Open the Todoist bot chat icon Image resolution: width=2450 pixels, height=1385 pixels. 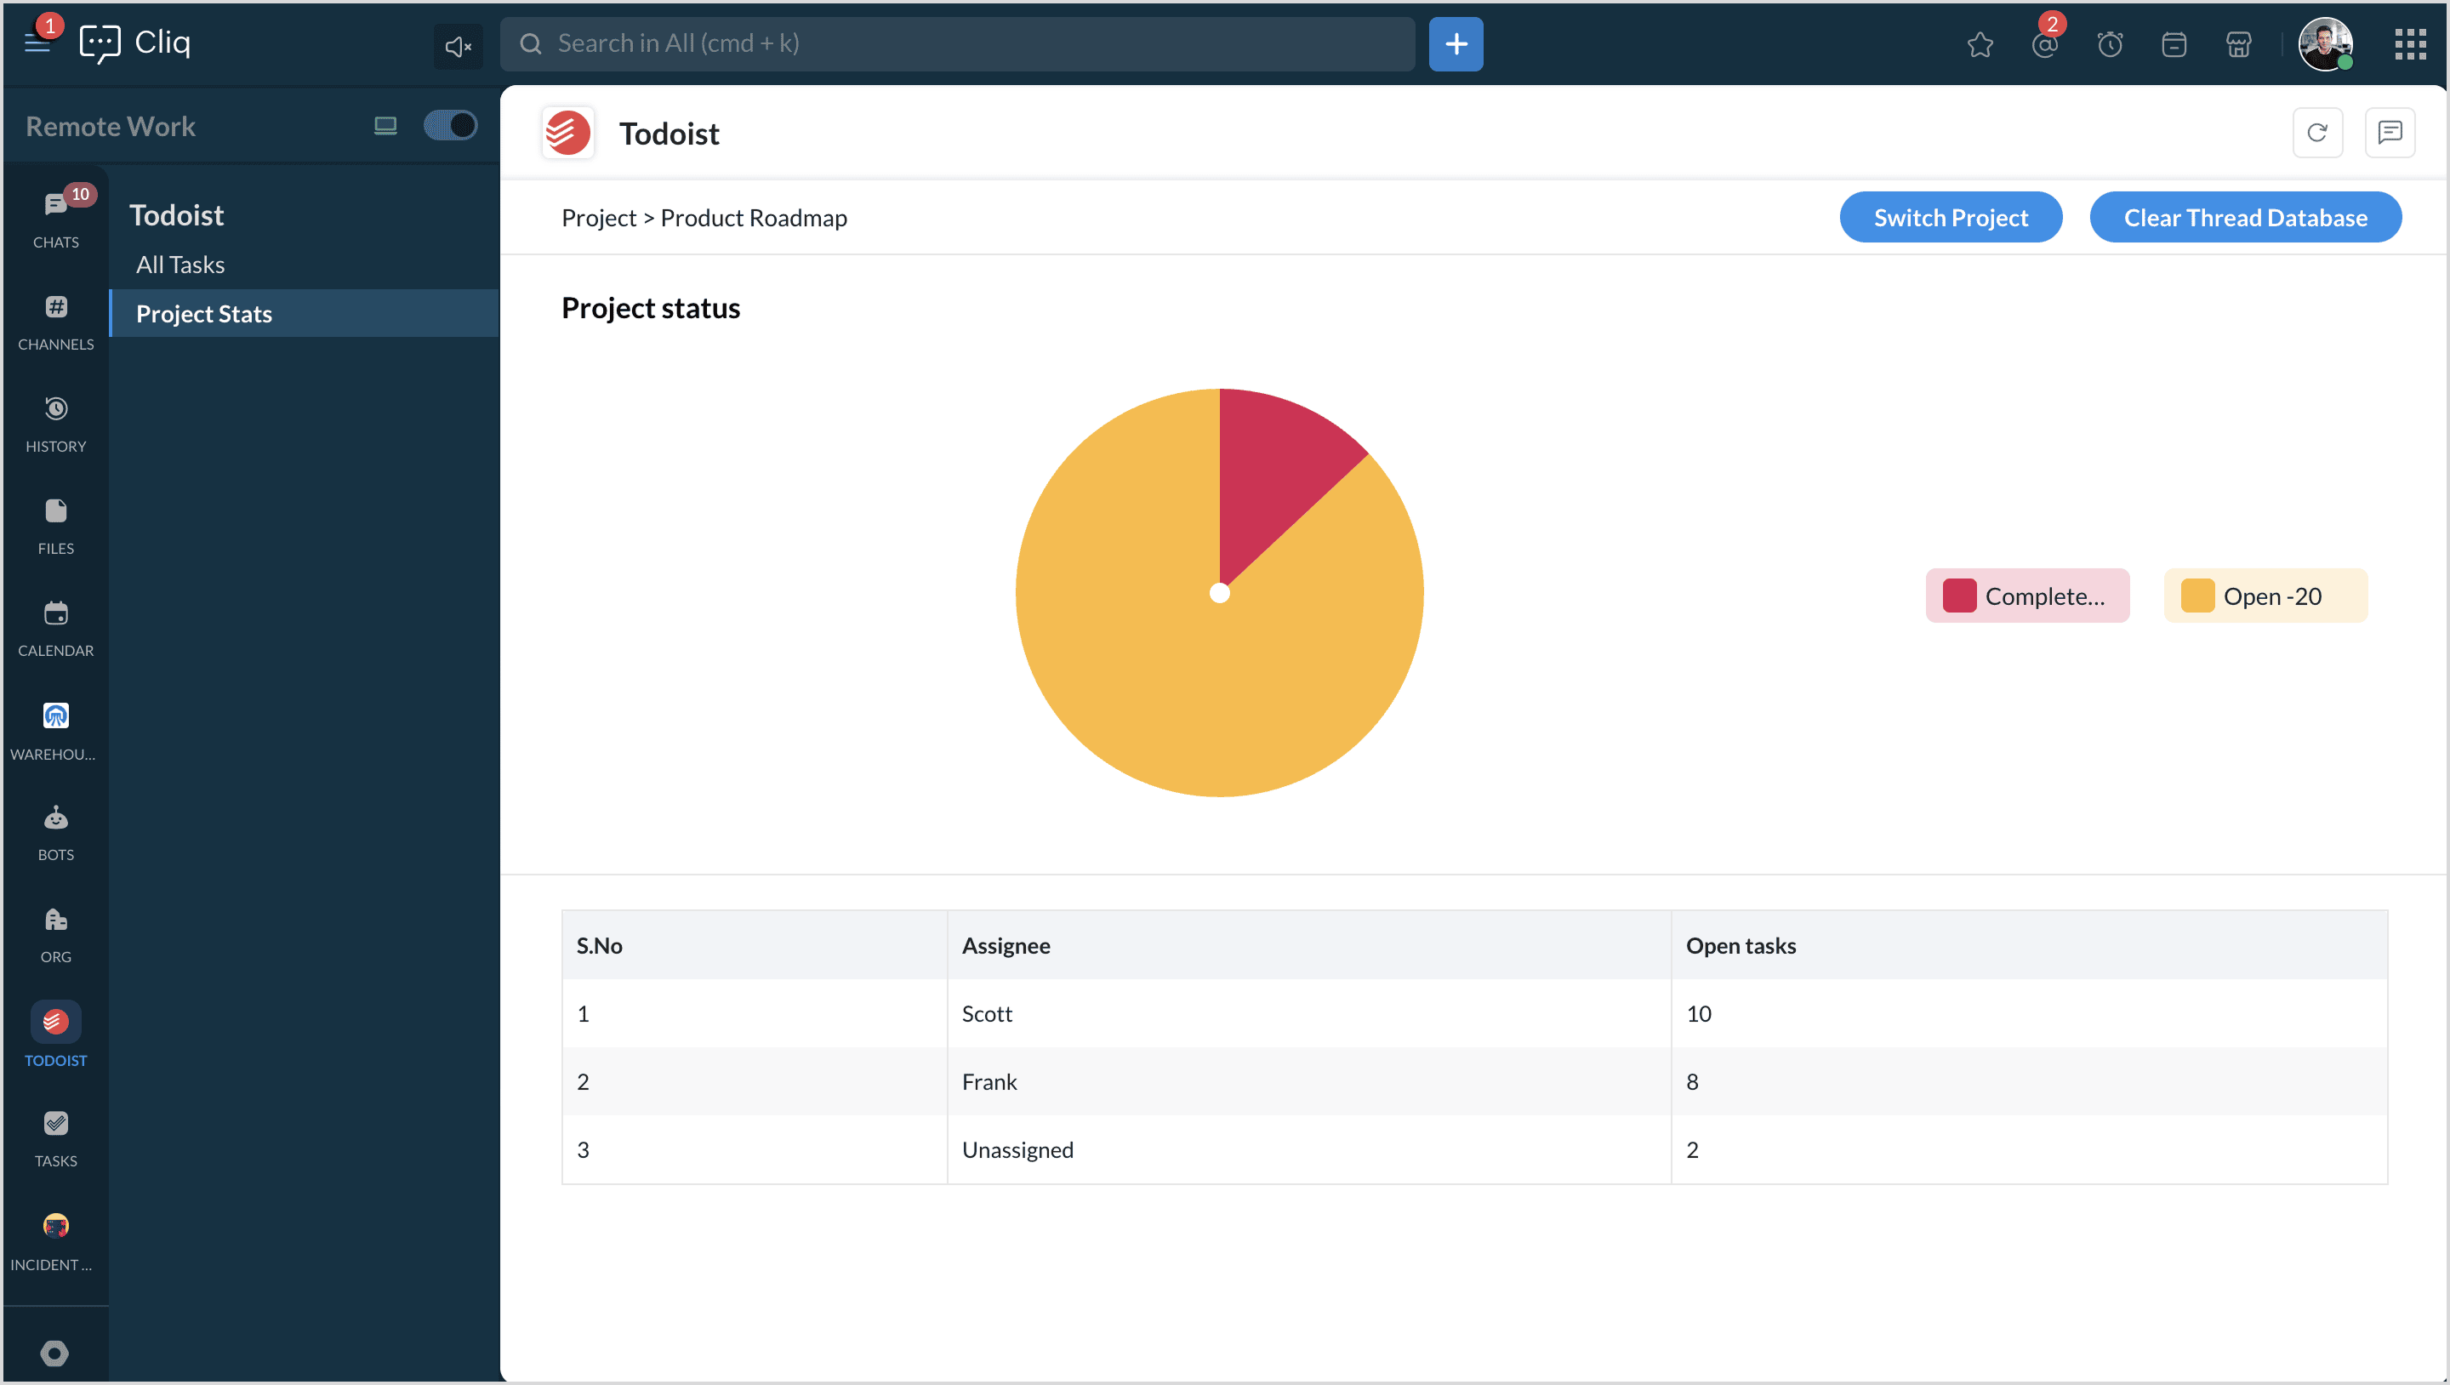click(2389, 132)
